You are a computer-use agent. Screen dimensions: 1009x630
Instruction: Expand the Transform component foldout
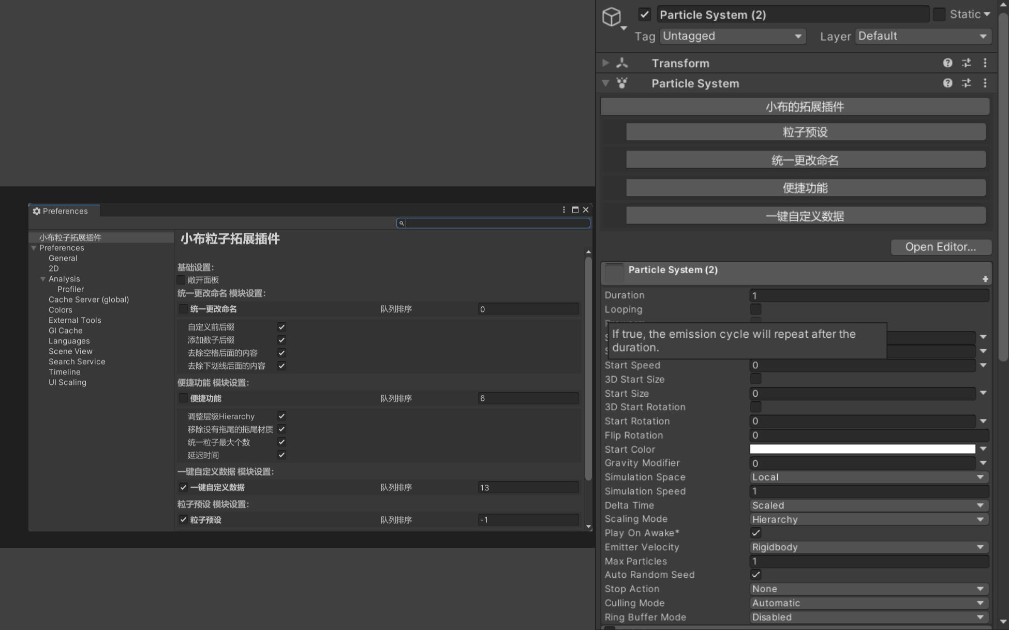[x=605, y=63]
